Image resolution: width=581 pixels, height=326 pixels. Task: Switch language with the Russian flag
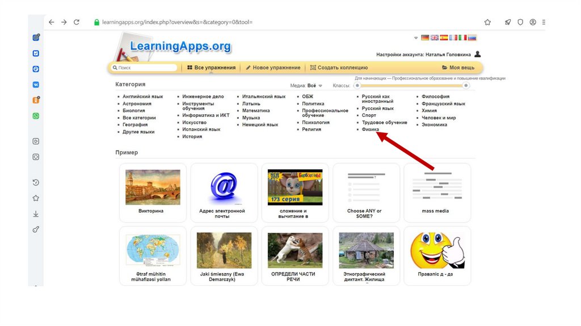tap(472, 37)
